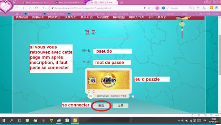Expand the address bar dropdown arrow
Image resolution: width=221 pixels, height=125 pixels.
(x=153, y=8)
